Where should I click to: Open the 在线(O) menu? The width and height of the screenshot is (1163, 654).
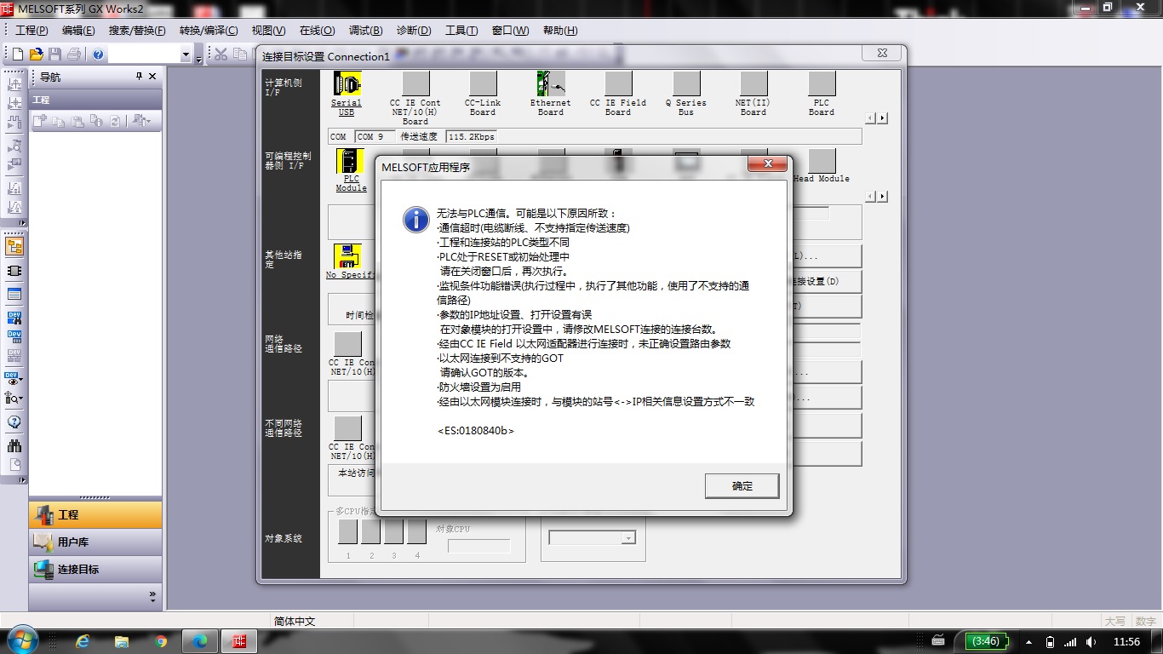pos(317,31)
